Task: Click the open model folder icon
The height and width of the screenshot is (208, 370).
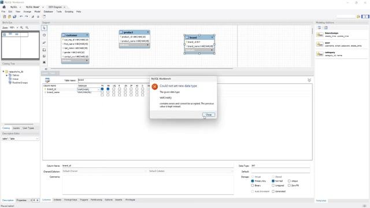Action: coord(9,17)
